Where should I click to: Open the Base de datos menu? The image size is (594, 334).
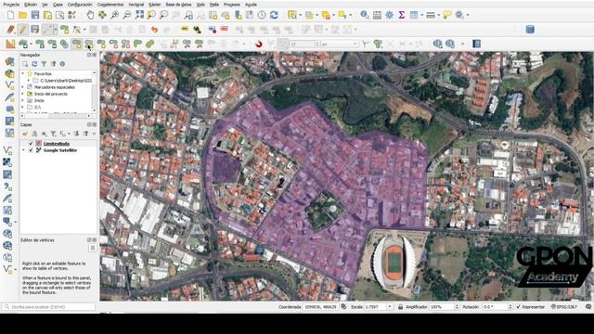point(178,5)
